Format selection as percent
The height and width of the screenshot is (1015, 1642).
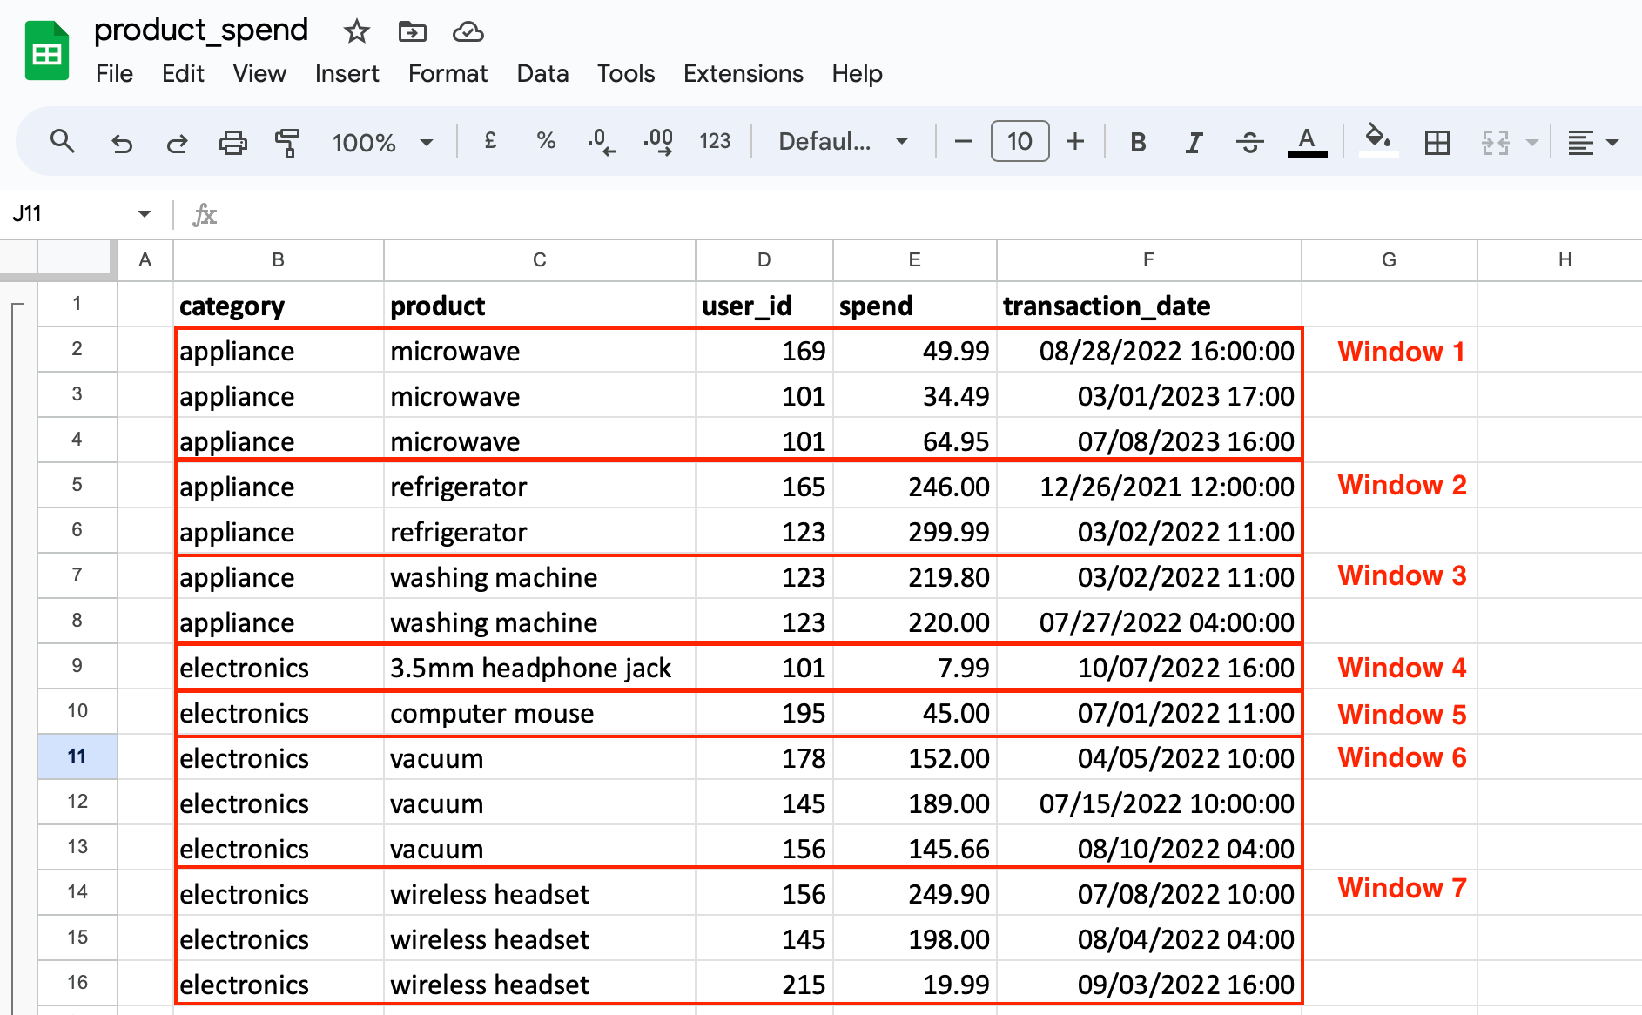tap(546, 141)
